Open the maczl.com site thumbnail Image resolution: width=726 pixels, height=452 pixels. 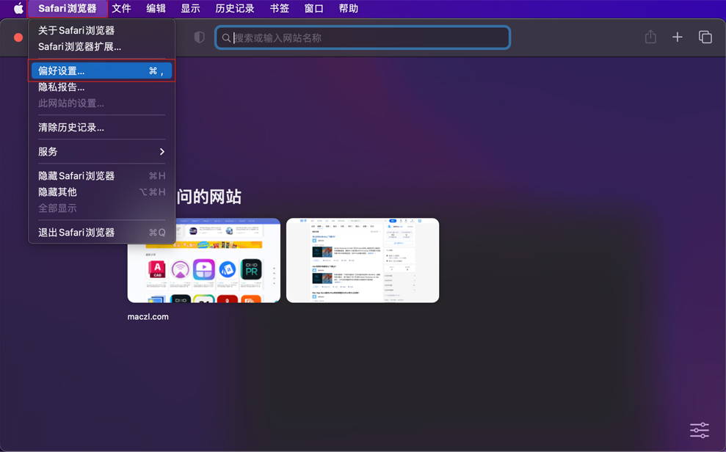point(204,260)
